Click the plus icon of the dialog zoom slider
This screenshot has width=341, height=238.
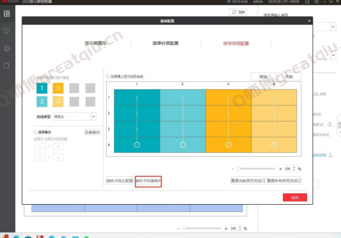[x=280, y=169]
